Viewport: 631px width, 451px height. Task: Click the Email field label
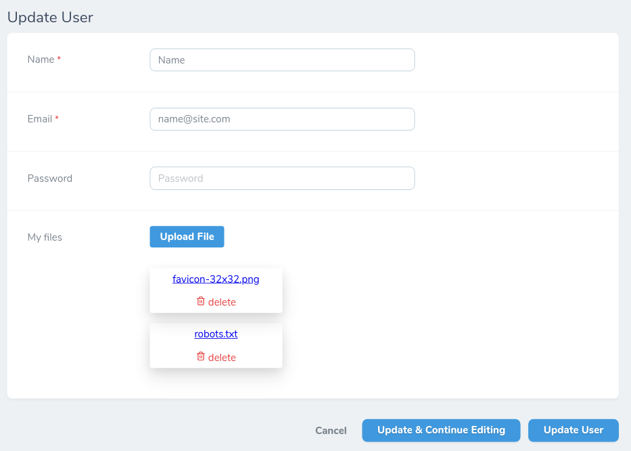(39, 119)
